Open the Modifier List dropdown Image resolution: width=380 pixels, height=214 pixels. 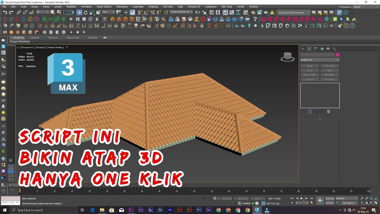tap(320, 60)
